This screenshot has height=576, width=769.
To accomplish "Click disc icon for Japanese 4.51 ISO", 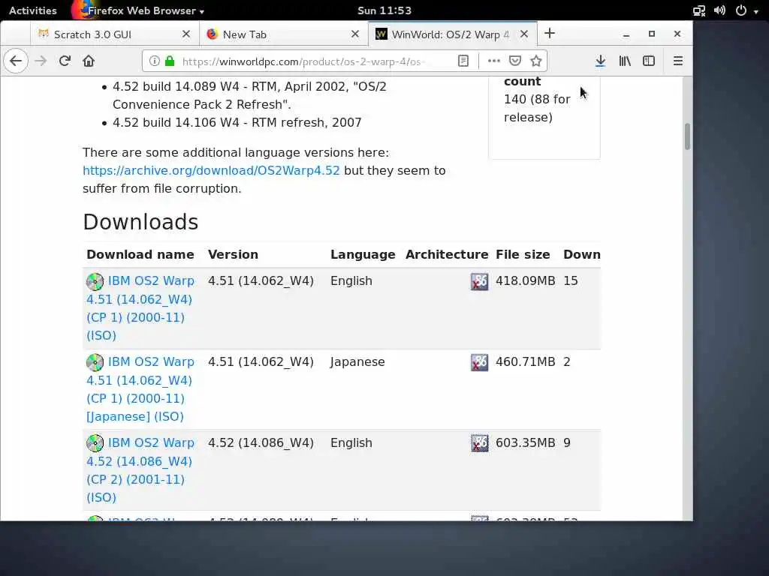I will point(95,362).
